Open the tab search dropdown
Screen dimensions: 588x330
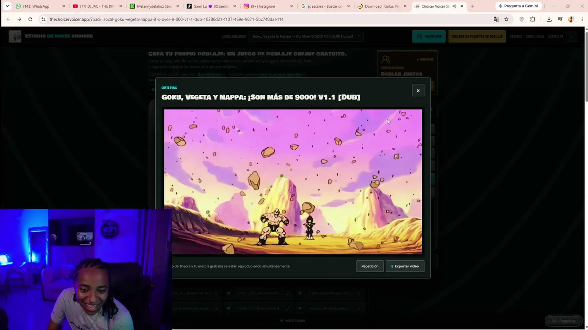pos(7,6)
